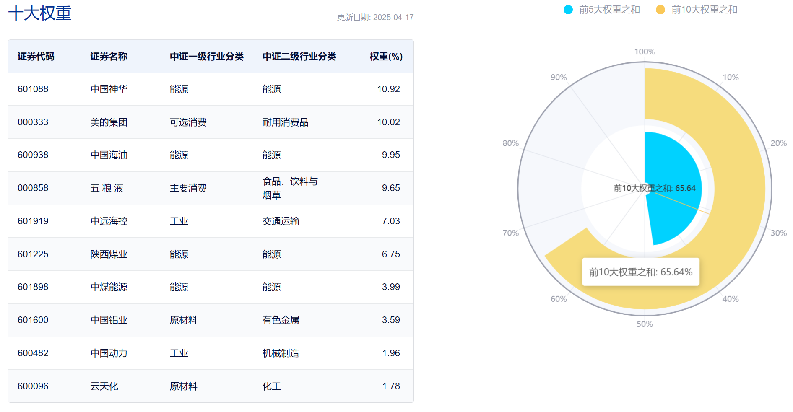Select security code 601088
This screenshot has height=412, width=793.
coord(33,89)
